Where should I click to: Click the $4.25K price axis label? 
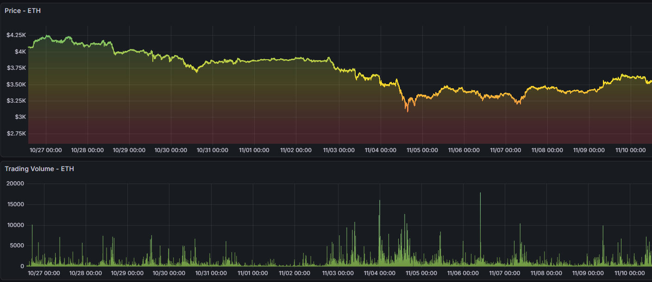pyautogui.click(x=16, y=35)
